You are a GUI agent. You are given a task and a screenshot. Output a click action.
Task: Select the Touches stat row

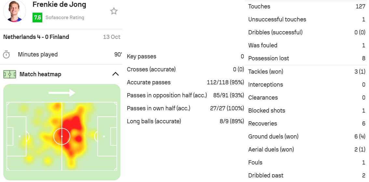pos(307,6)
